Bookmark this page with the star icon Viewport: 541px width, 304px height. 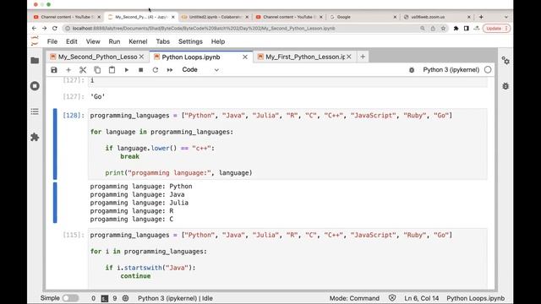click(443, 28)
